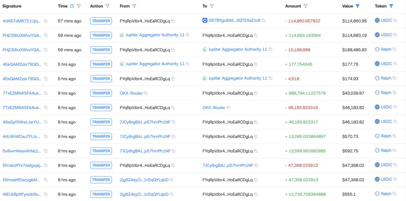Copy the From address in the 57 mins ago row
Image resolution: width=406 pixels, height=201 pixels.
173,21
